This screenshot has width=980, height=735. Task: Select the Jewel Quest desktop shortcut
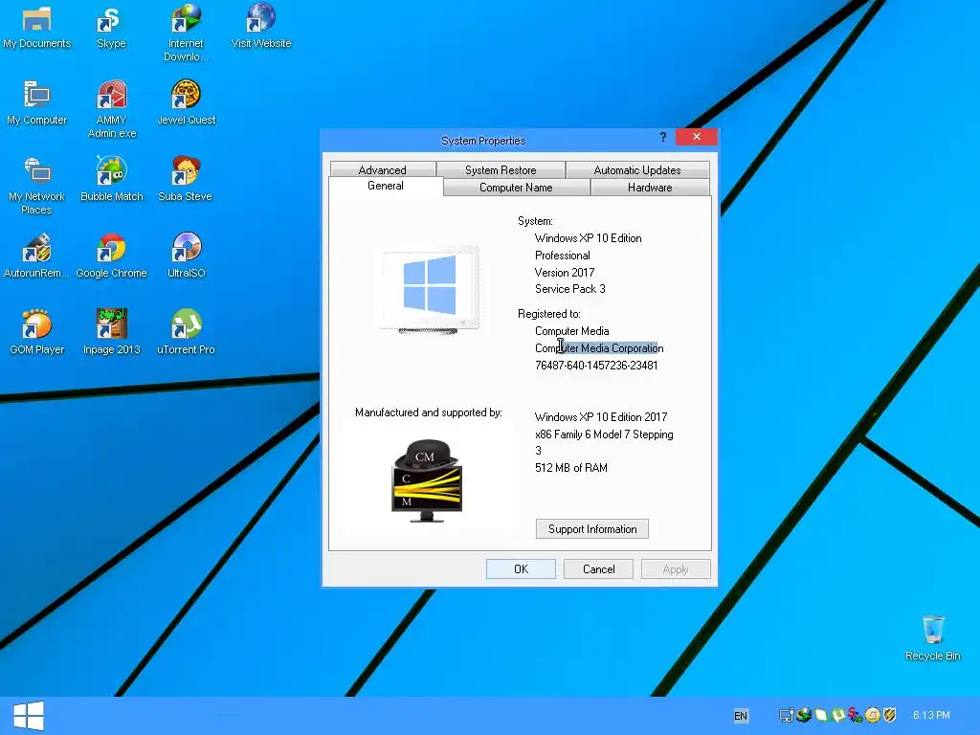click(x=186, y=103)
